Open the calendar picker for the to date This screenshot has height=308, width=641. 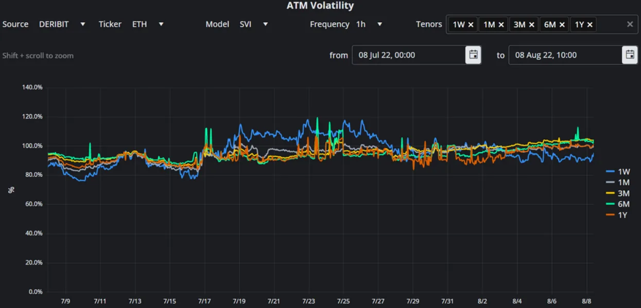tap(630, 55)
